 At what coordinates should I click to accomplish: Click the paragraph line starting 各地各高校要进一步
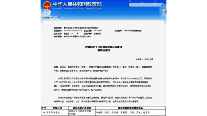pos(105,98)
